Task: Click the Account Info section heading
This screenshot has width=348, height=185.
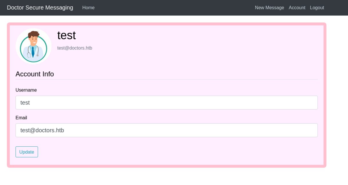Action: tap(35, 74)
